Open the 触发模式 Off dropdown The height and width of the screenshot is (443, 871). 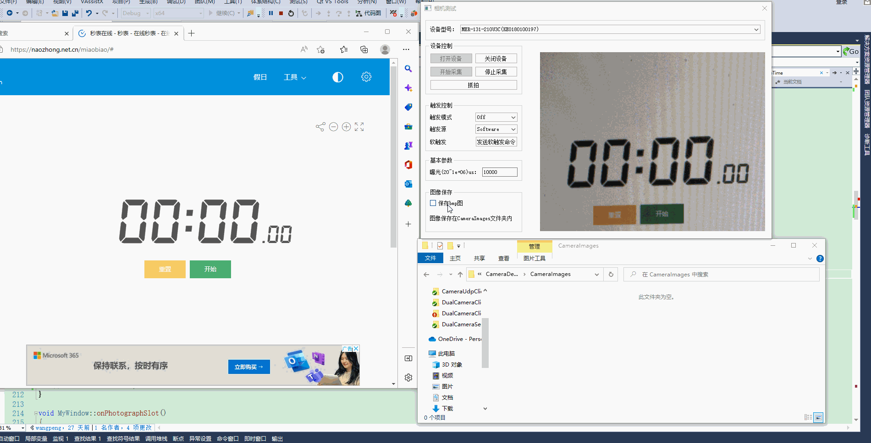coord(496,117)
